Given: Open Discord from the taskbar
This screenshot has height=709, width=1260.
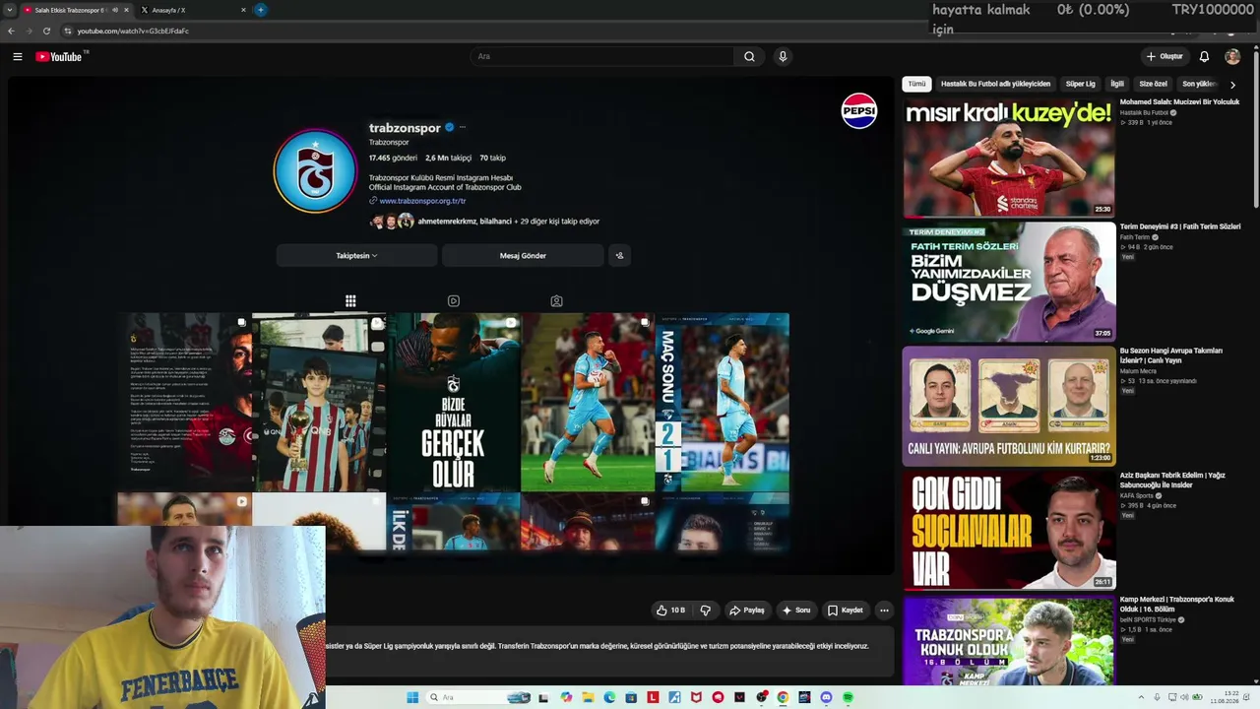Looking at the screenshot, I should [x=826, y=697].
